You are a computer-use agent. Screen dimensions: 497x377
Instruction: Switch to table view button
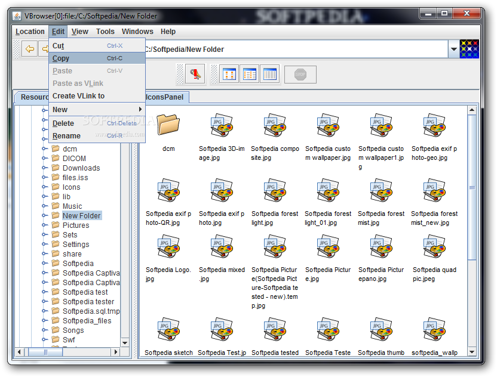(x=270, y=75)
